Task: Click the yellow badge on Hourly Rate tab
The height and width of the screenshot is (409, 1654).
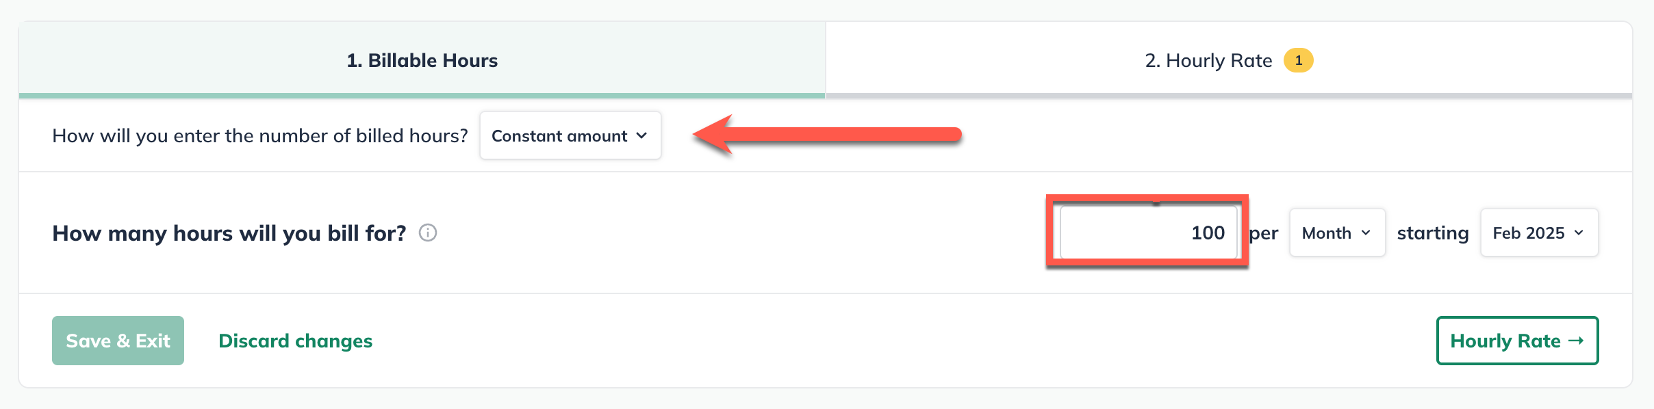Action: 1298,60
